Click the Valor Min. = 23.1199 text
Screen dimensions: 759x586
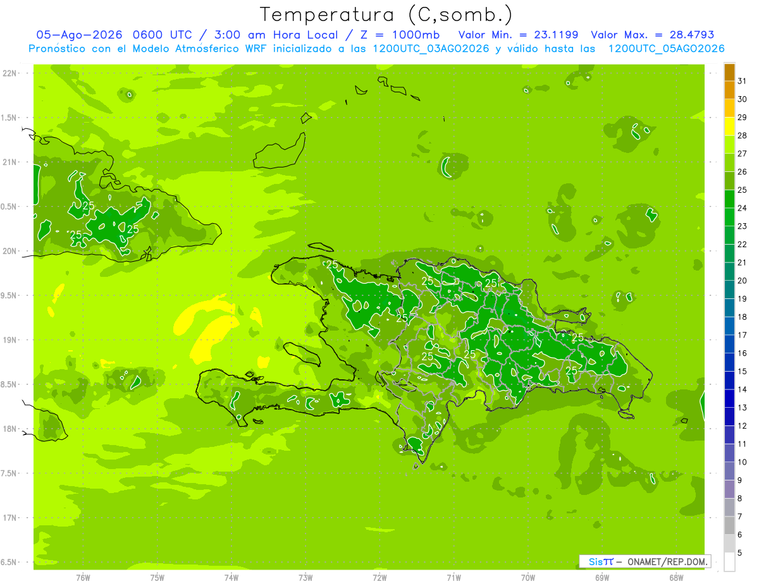click(518, 35)
